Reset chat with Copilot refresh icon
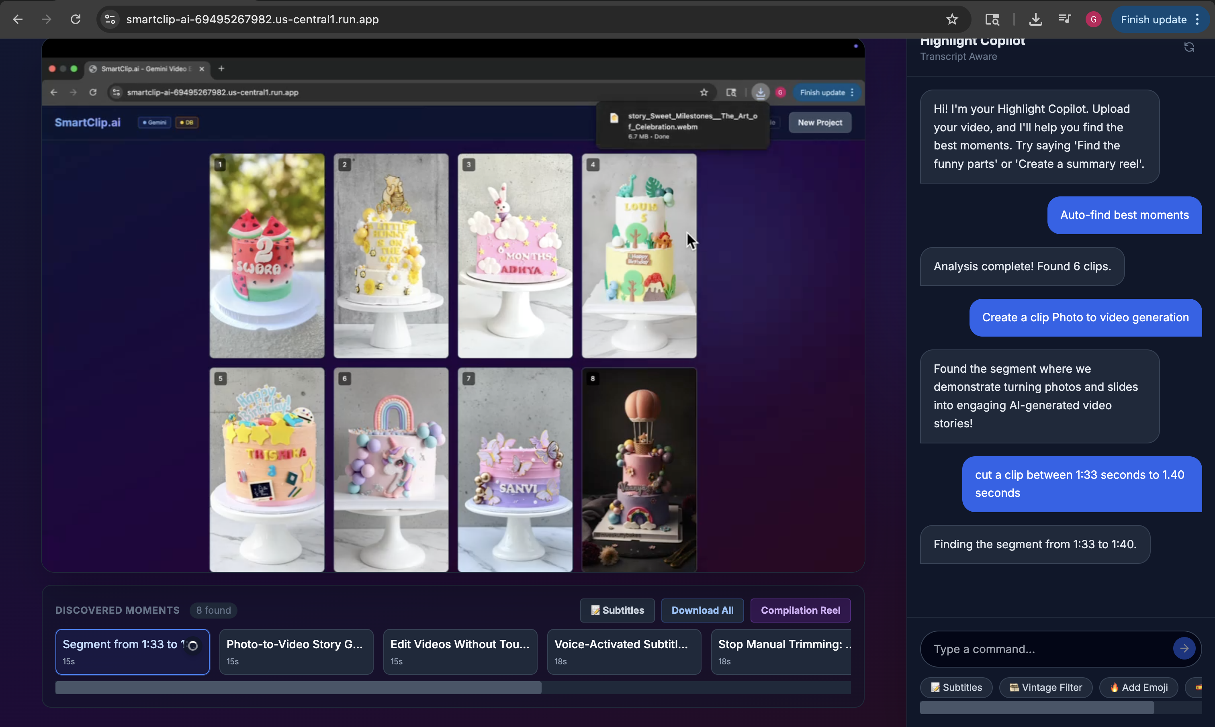The image size is (1215, 727). click(x=1189, y=47)
